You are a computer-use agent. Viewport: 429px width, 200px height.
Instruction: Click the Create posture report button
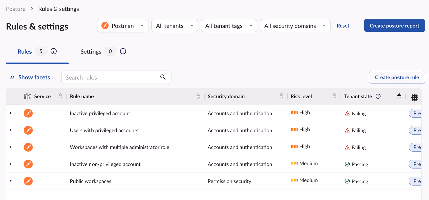click(x=394, y=26)
